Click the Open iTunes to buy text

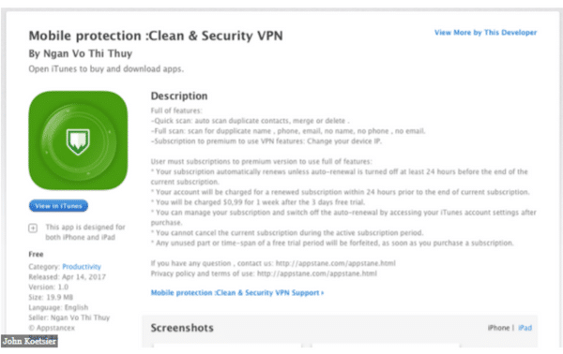106,68
